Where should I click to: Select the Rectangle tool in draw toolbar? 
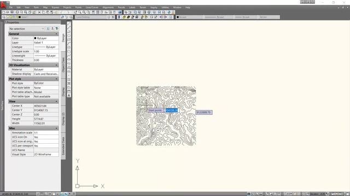click(69, 40)
